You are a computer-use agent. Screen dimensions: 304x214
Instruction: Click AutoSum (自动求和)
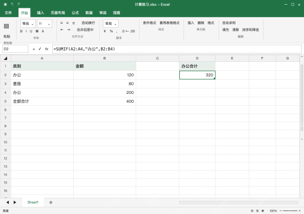pos(229,23)
